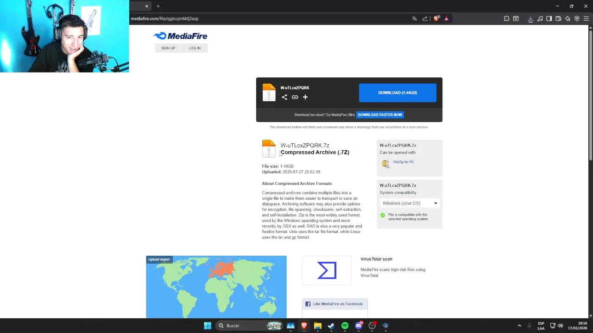Click the SIGN UP button

click(x=168, y=48)
